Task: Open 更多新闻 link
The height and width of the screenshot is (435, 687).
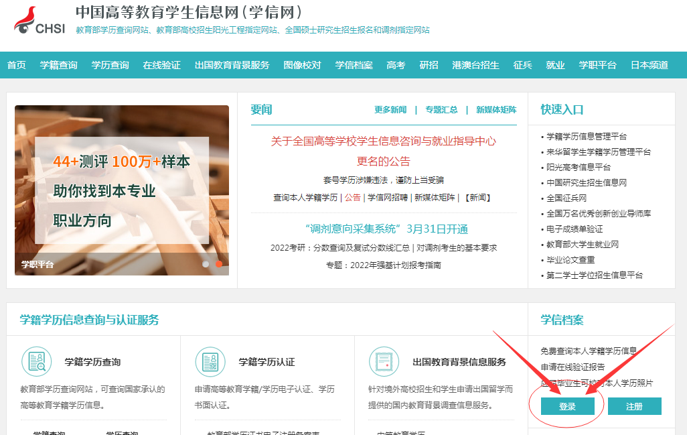Action: tap(390, 110)
